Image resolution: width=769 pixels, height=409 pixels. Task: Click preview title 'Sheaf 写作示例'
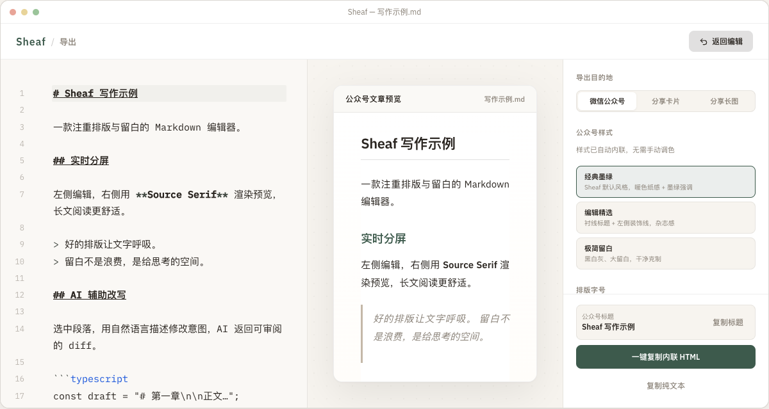coord(408,143)
